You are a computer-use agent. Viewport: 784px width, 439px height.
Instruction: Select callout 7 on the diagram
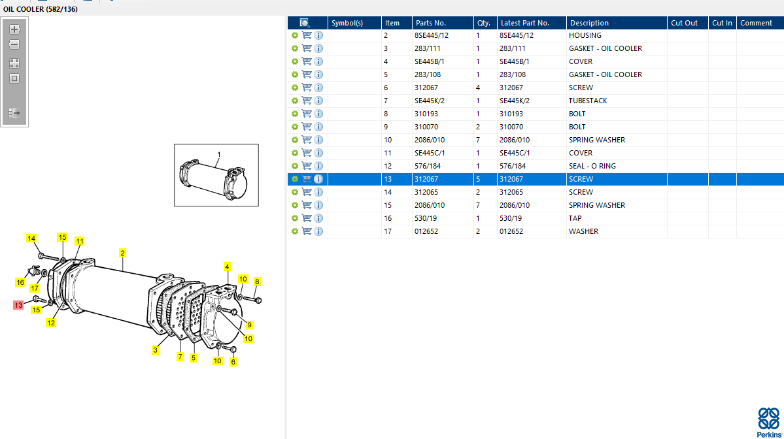pyautogui.click(x=180, y=357)
